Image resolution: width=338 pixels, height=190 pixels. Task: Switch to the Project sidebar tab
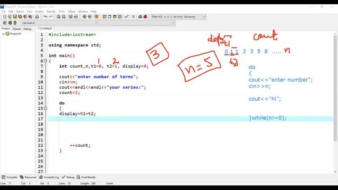click(x=6, y=28)
